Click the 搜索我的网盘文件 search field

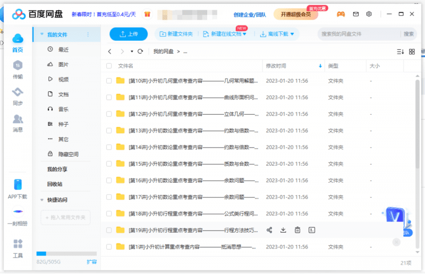pyautogui.click(x=359, y=34)
